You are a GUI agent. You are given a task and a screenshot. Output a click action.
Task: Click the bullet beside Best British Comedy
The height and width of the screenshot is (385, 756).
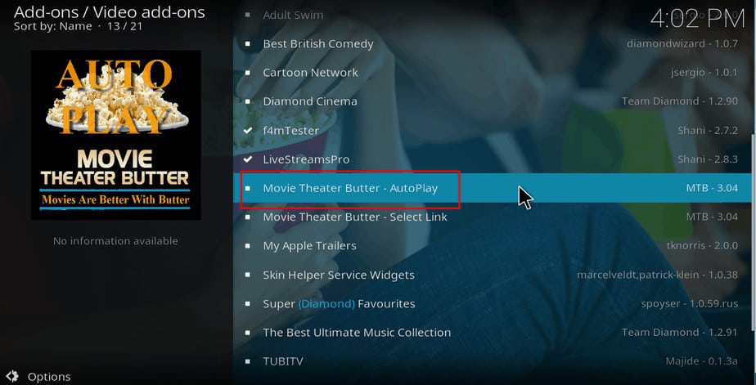pos(248,44)
